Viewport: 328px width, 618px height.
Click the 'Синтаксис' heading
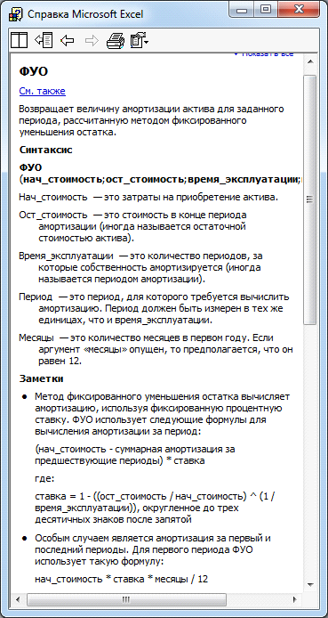pyautogui.click(x=45, y=150)
